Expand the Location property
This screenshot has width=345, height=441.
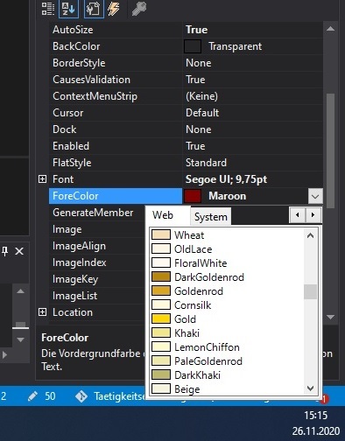pyautogui.click(x=42, y=312)
